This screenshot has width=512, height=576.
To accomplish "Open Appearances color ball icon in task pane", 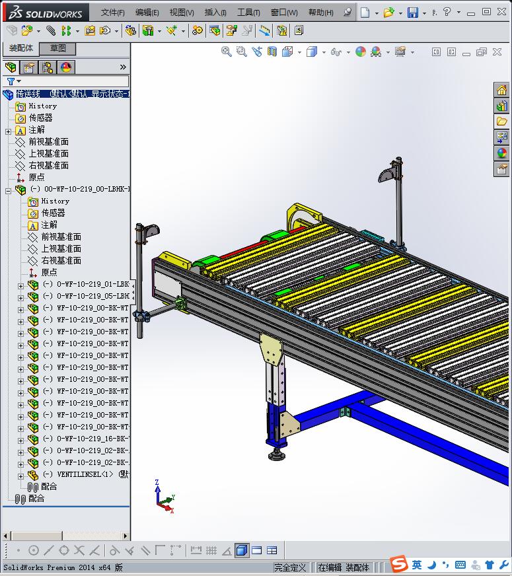I will click(x=501, y=153).
